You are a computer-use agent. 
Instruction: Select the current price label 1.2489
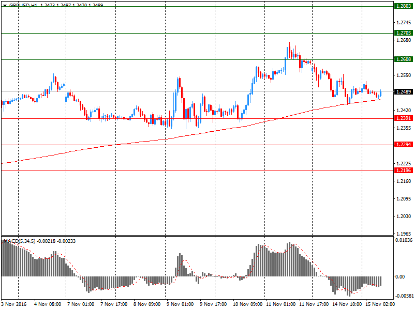tap(404, 92)
